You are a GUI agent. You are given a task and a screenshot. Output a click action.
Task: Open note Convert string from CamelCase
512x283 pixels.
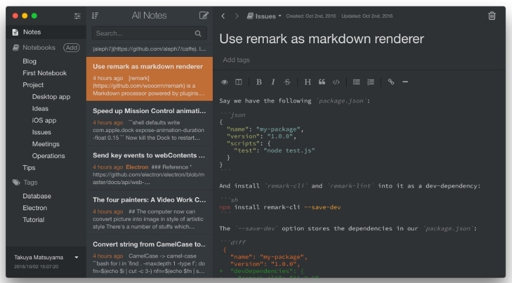pos(149,256)
